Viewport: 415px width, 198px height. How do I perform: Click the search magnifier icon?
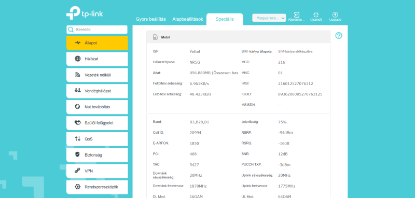tap(71, 30)
